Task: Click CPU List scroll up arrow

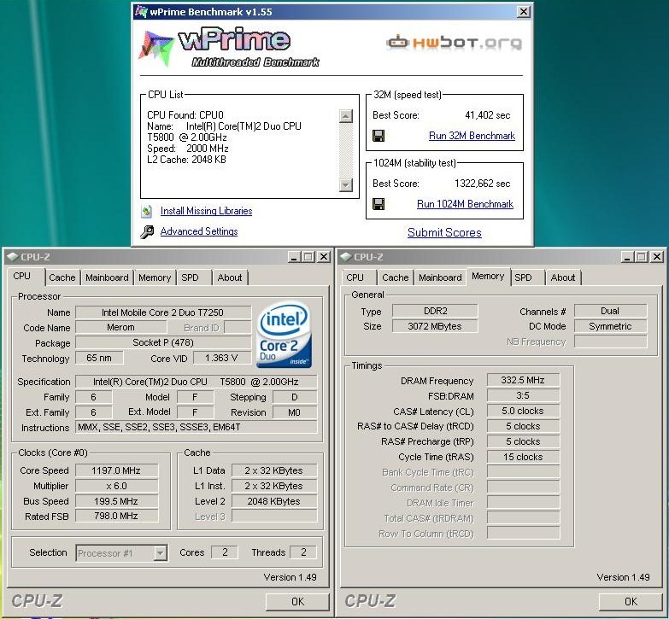Action: (345, 116)
